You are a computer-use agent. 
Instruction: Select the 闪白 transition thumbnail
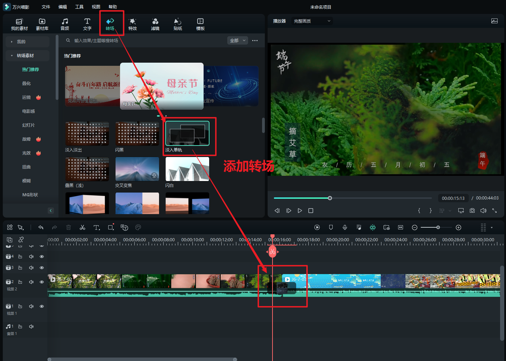pos(187,169)
